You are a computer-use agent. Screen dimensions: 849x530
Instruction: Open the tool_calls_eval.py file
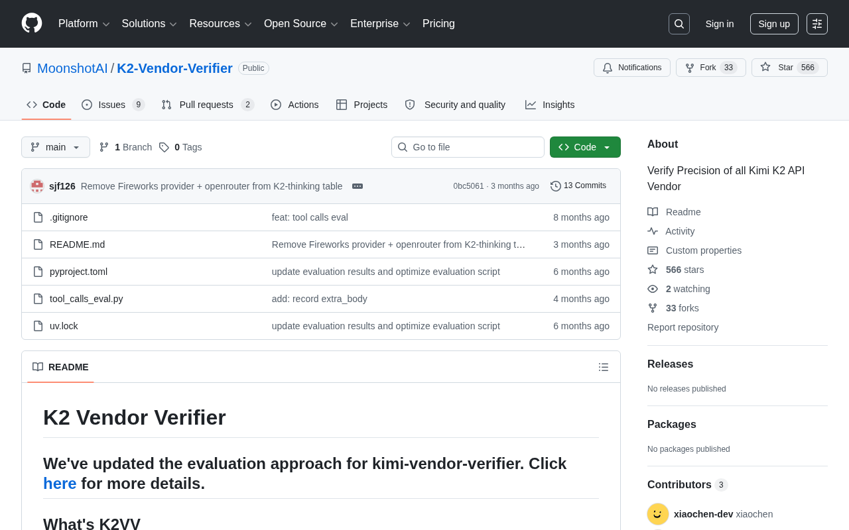tap(86, 299)
